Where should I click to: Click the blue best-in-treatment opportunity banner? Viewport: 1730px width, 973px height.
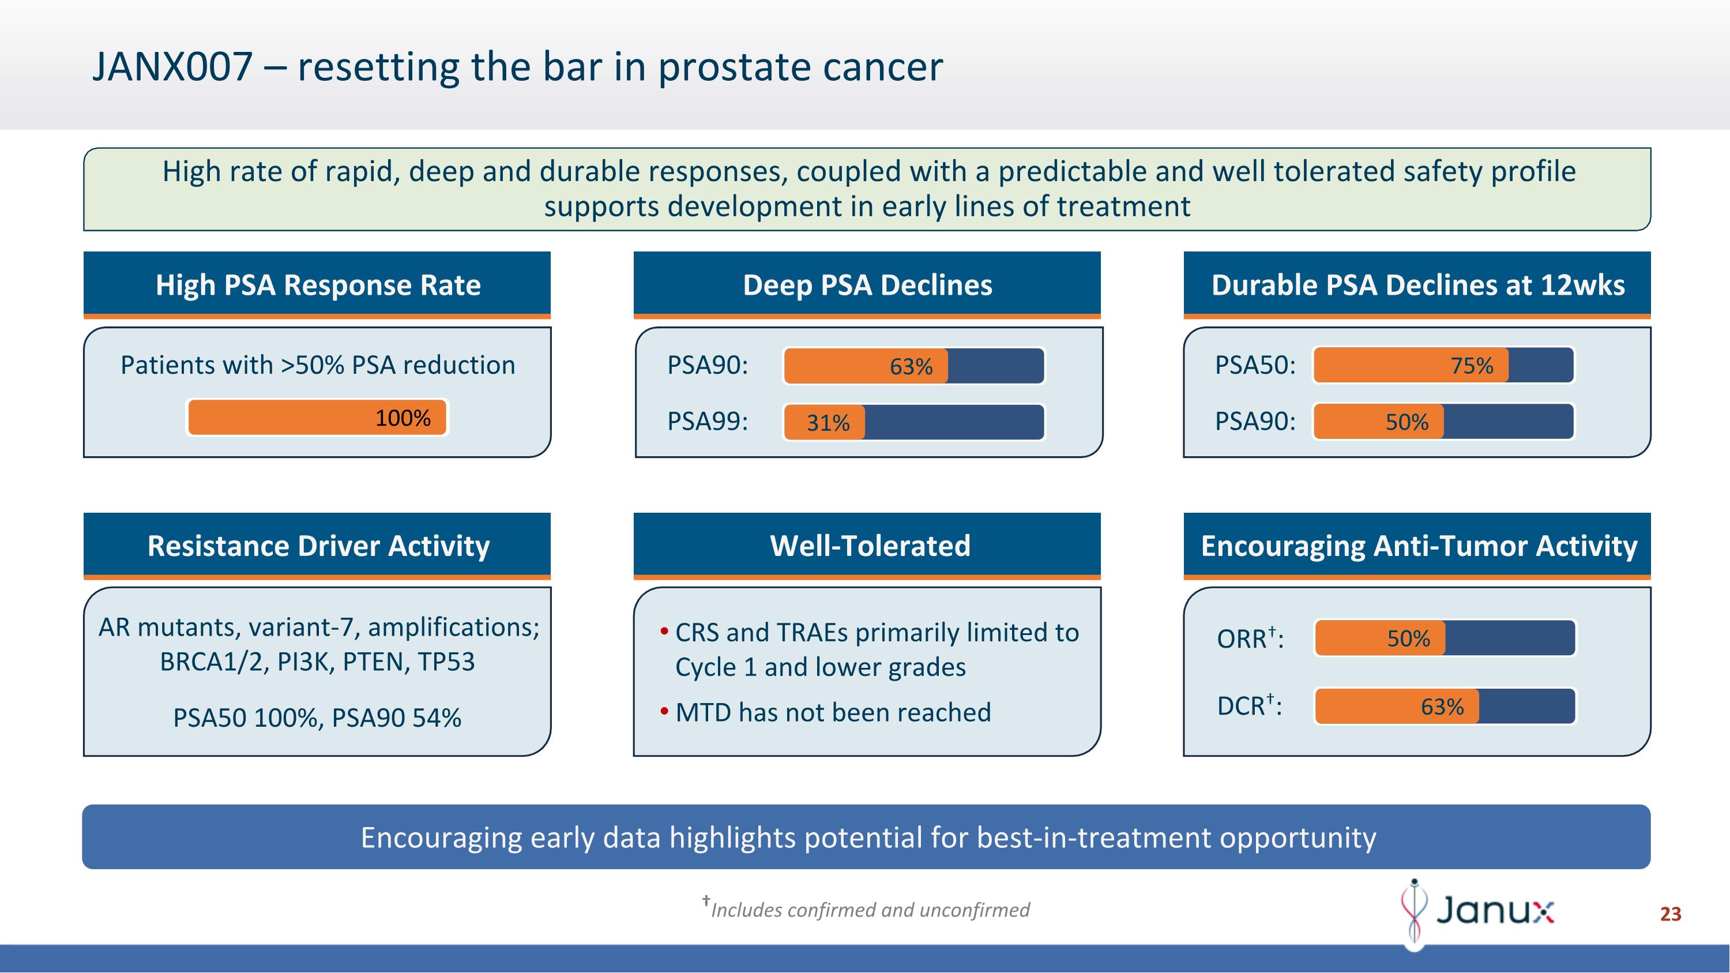click(866, 837)
